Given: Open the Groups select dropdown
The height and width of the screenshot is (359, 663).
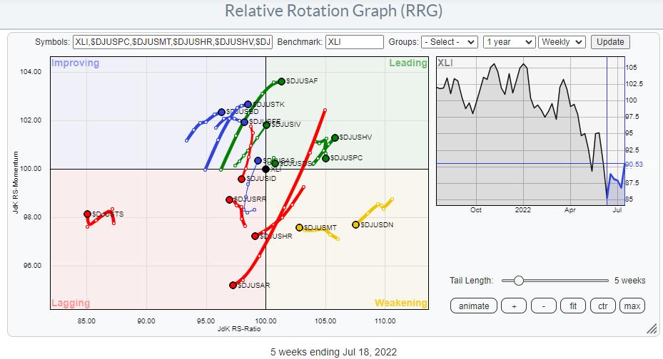Looking at the screenshot, I should click(449, 42).
